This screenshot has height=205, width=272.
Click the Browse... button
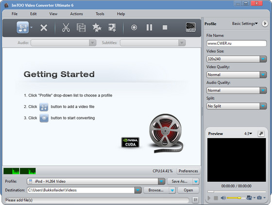(x=156, y=190)
